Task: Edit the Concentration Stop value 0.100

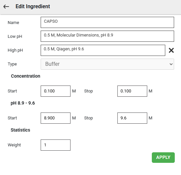Action: 132,91
